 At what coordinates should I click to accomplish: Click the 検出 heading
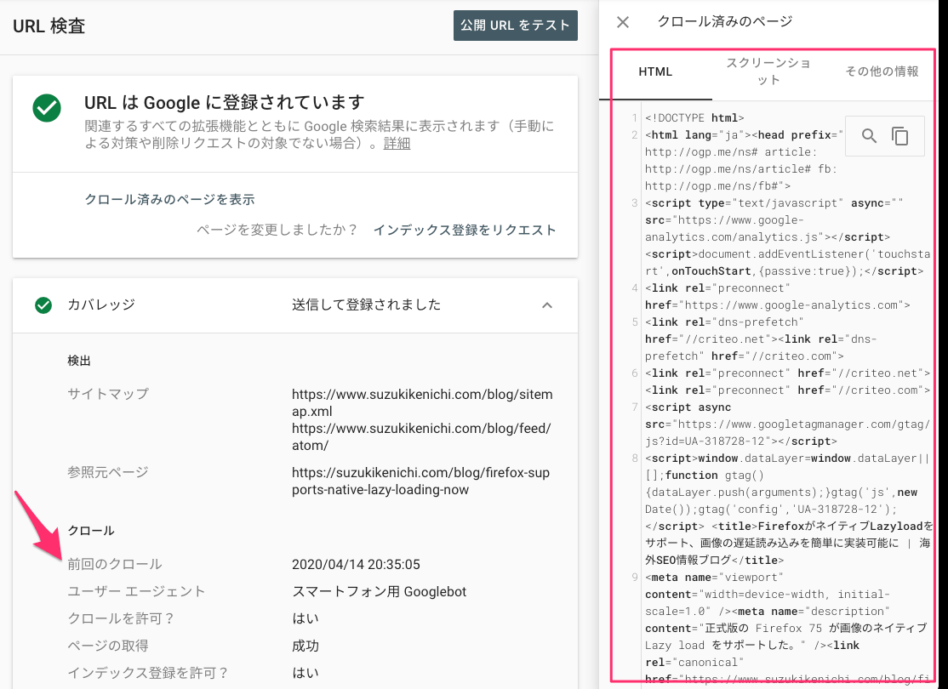pos(78,361)
